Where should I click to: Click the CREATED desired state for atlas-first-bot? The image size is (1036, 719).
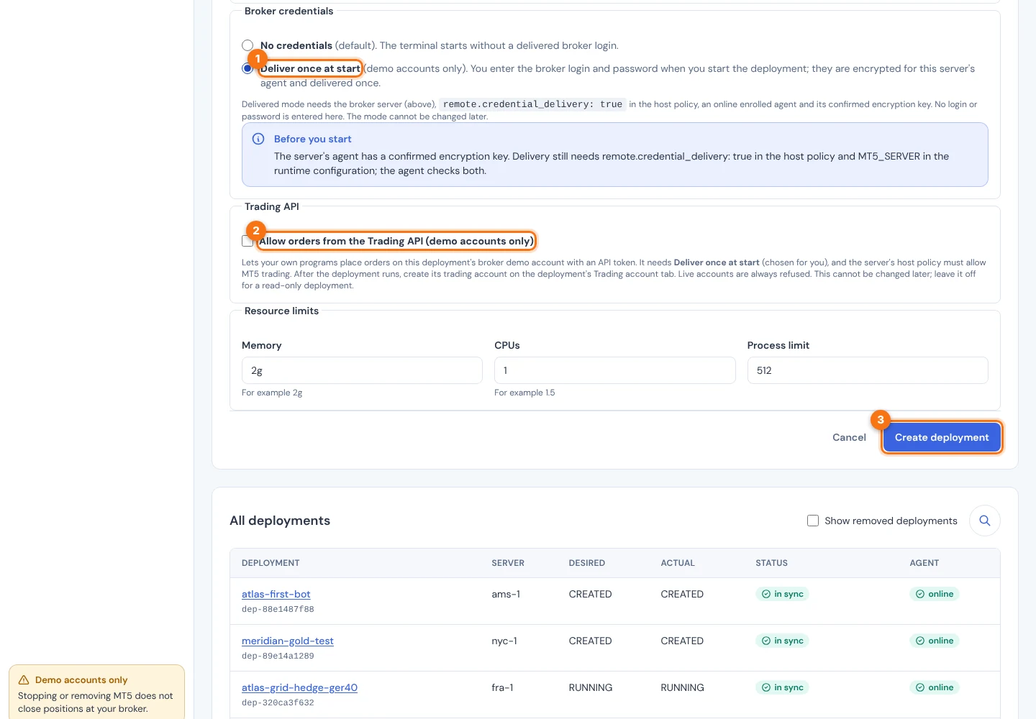coord(590,594)
